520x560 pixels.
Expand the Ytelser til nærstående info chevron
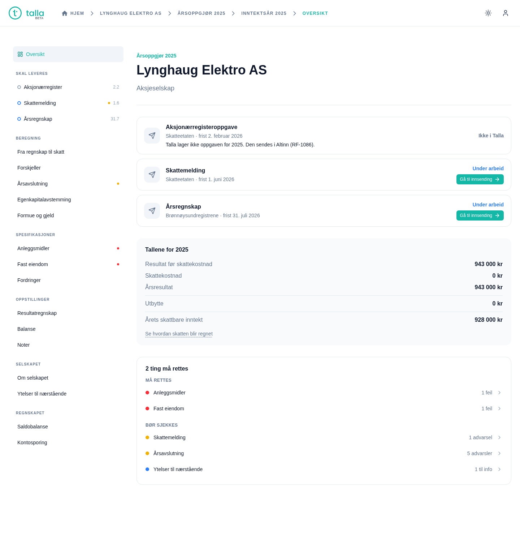click(x=499, y=469)
